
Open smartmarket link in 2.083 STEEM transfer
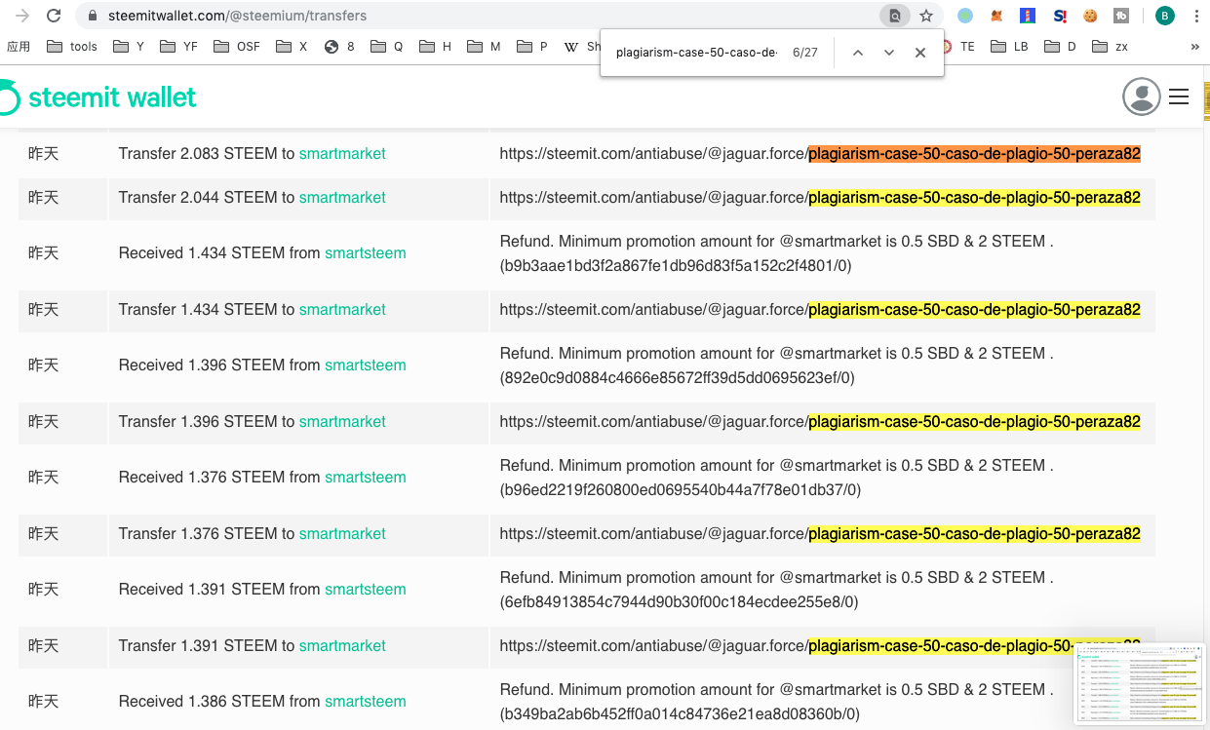pos(342,154)
